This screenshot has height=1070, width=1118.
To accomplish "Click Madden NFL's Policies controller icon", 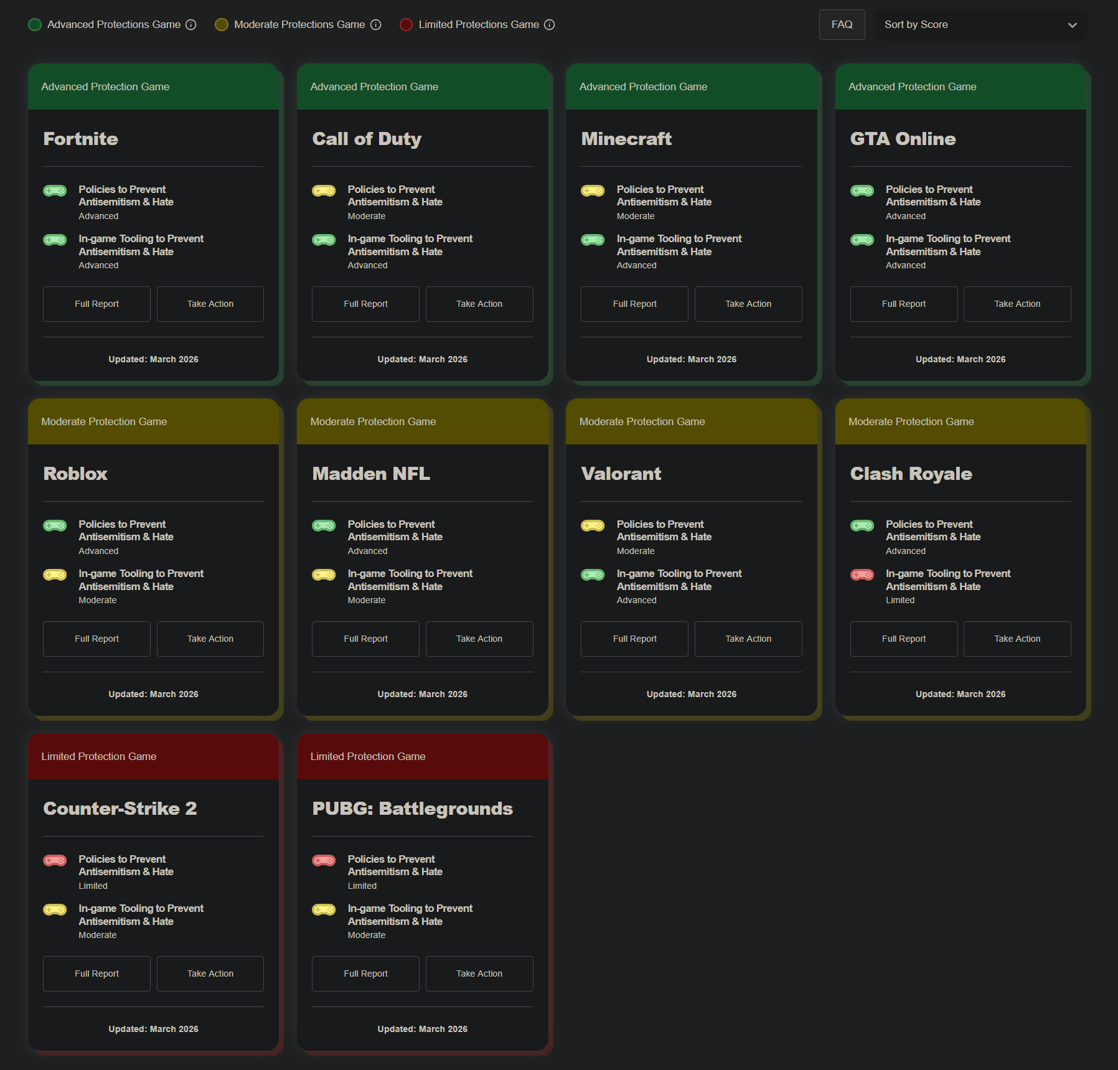I will (x=324, y=525).
